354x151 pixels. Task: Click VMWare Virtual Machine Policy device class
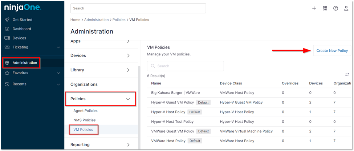point(246,131)
